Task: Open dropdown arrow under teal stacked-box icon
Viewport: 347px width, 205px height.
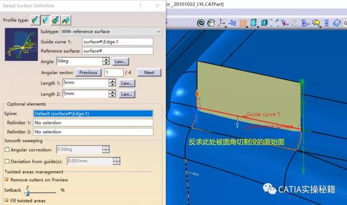Action: (x=258, y=27)
